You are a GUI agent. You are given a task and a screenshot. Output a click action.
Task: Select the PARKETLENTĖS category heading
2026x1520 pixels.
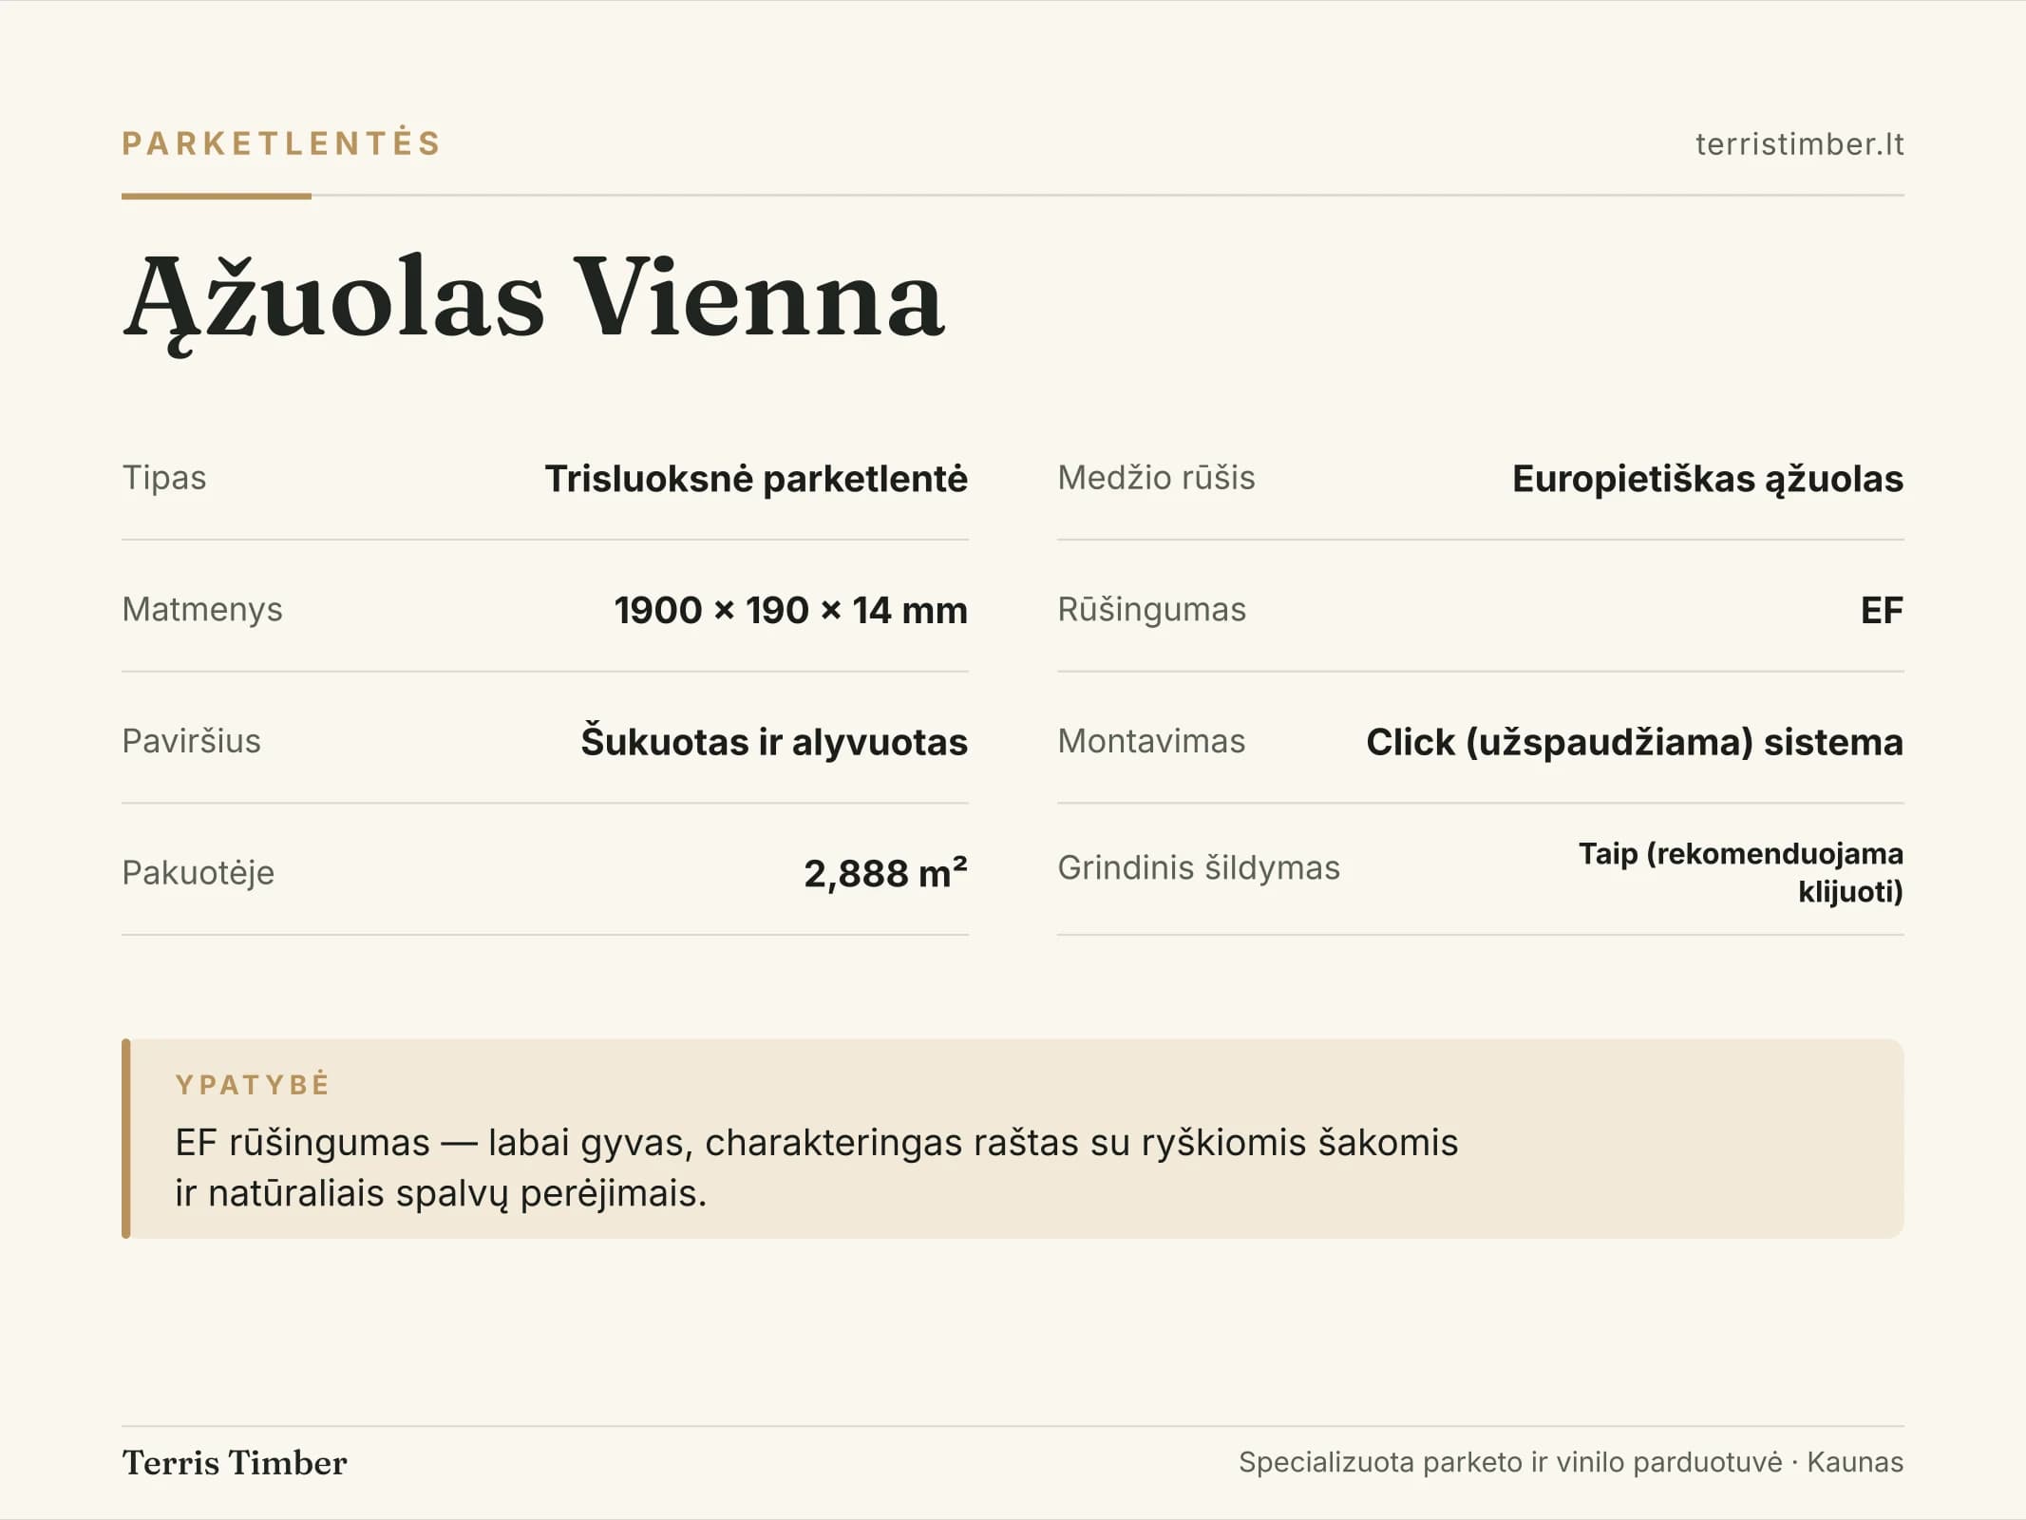point(282,142)
